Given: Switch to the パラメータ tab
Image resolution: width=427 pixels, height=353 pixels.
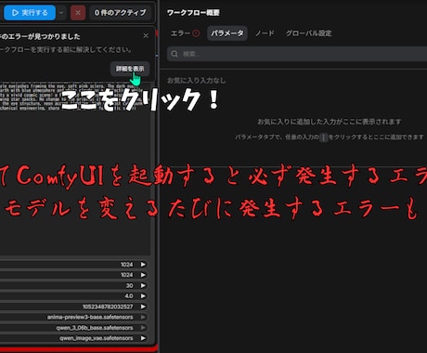Looking at the screenshot, I should 227,33.
